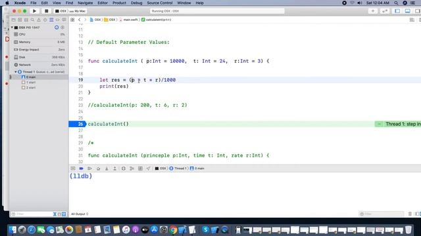The height and width of the screenshot is (236, 421).
Task: Open the Find menu
Action: click(69, 3)
